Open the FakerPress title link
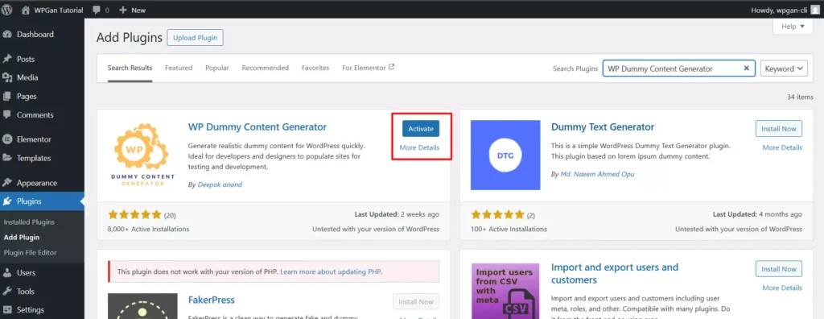824x319 pixels. click(212, 300)
